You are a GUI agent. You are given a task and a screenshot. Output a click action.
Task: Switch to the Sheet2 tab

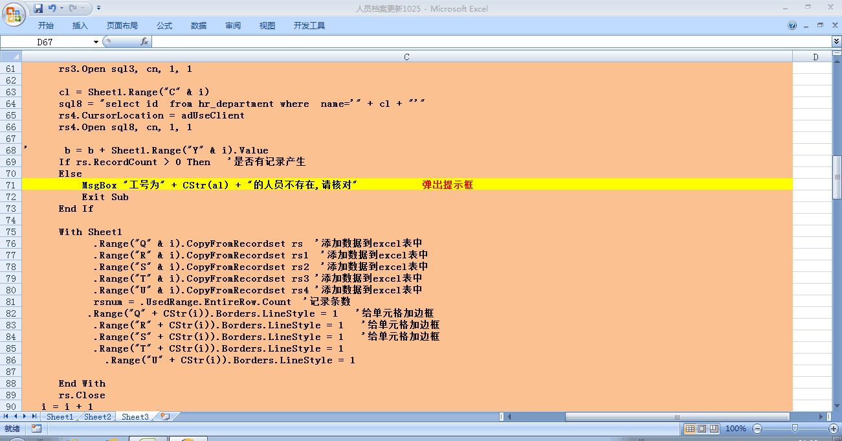[97, 416]
